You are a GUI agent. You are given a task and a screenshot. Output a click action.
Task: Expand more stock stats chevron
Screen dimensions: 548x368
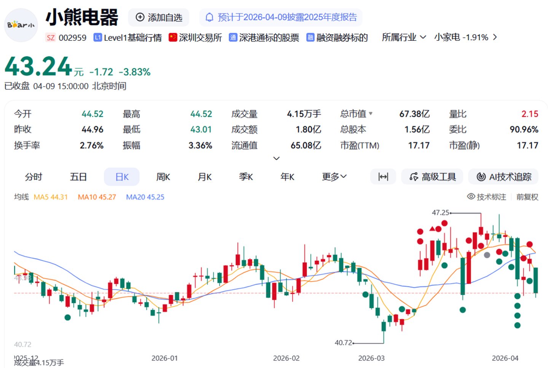click(x=277, y=158)
